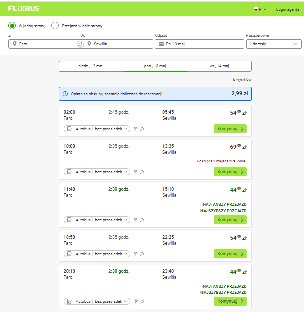Click the 69,99 zł price
The image size is (304, 312).
click(x=238, y=147)
